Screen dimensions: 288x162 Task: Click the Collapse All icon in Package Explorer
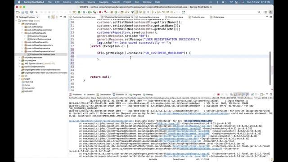(x=49, y=17)
